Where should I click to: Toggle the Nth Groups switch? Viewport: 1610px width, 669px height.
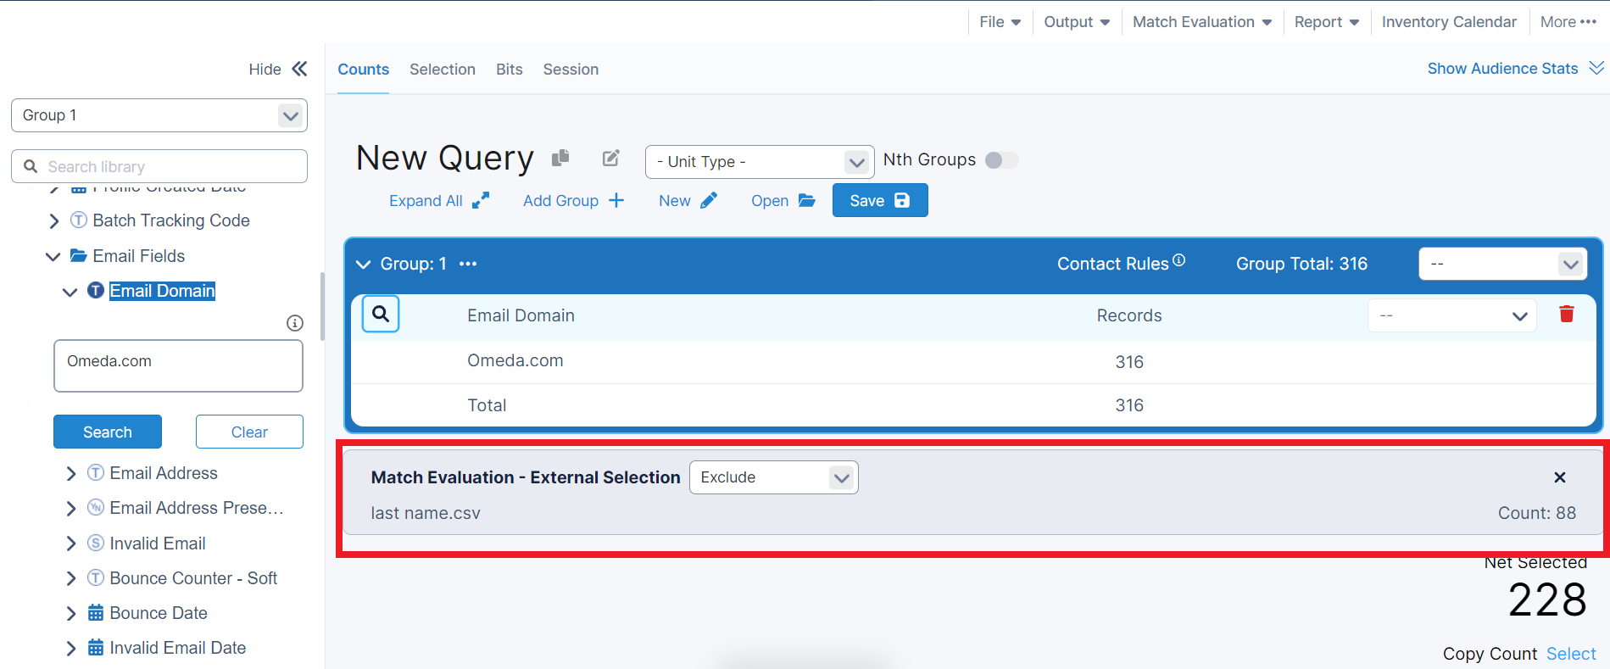pos(1000,160)
